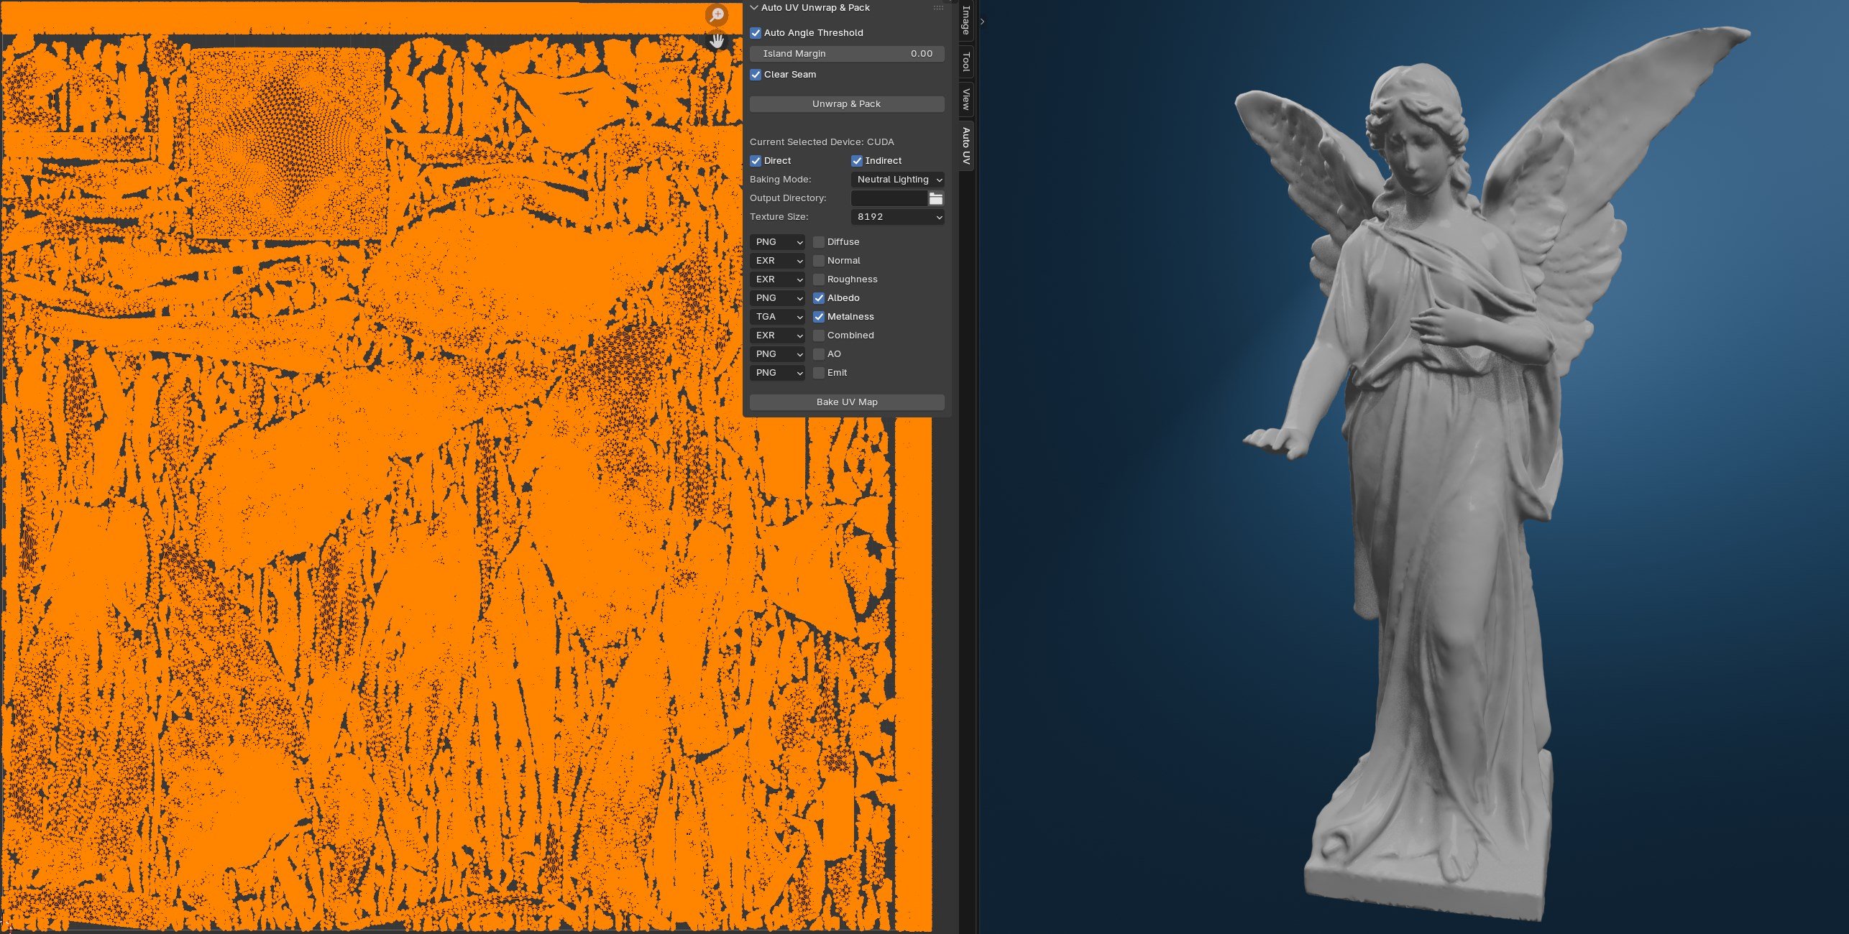Screen dimensions: 1849x934
Task: Click the pan hand gizmo icon
Action: [x=717, y=41]
